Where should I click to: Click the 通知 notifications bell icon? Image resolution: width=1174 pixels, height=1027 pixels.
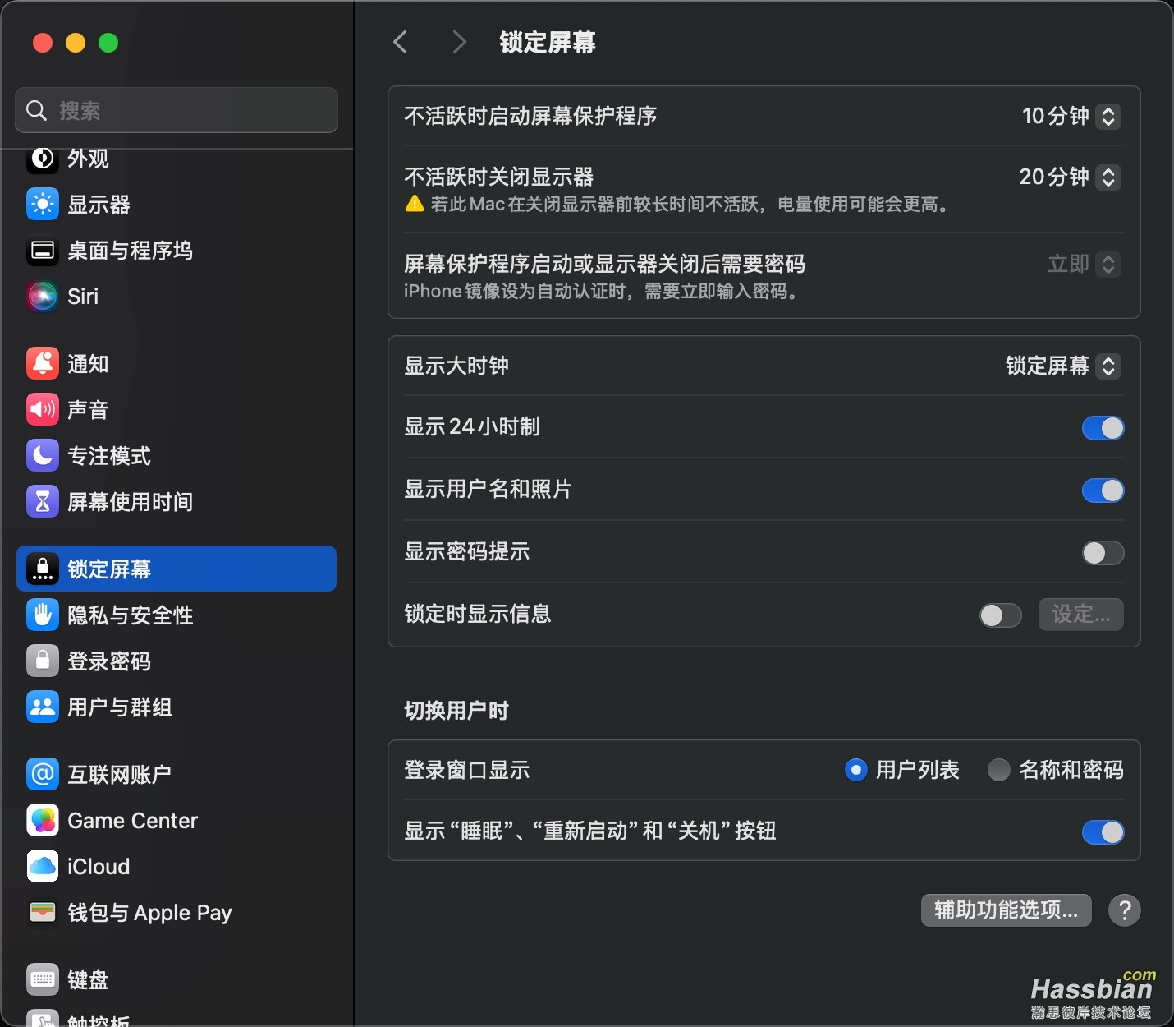coord(43,363)
